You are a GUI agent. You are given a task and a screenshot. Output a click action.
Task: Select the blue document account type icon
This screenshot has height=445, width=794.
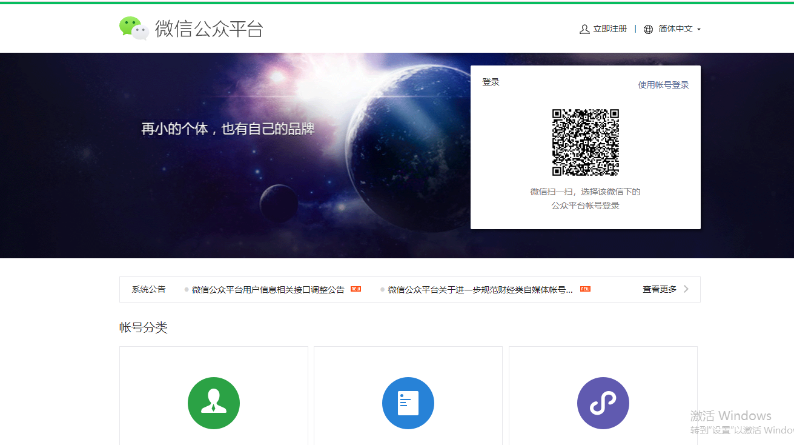coord(408,403)
